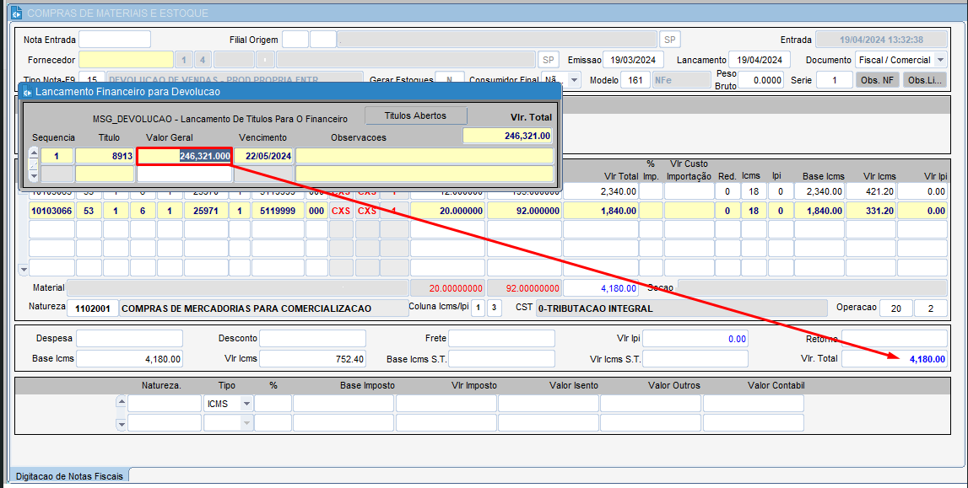Click Vlr Icms totals field 752.40
Viewport: 968px width, 488px height.
coord(312,358)
